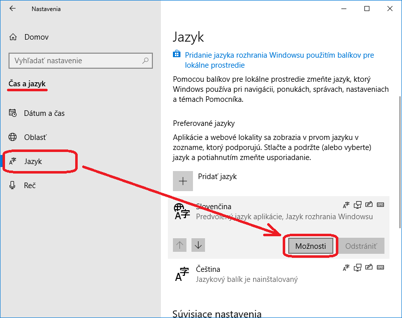402x318 pixels.
Task: Close the Nastavenia window
Action: 390,9
